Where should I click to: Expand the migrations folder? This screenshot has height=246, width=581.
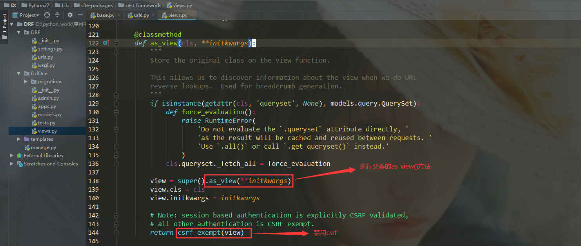pos(26,82)
